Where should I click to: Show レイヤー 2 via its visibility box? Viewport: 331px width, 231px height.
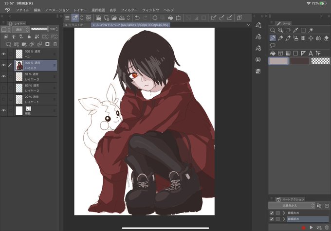coord(3,88)
